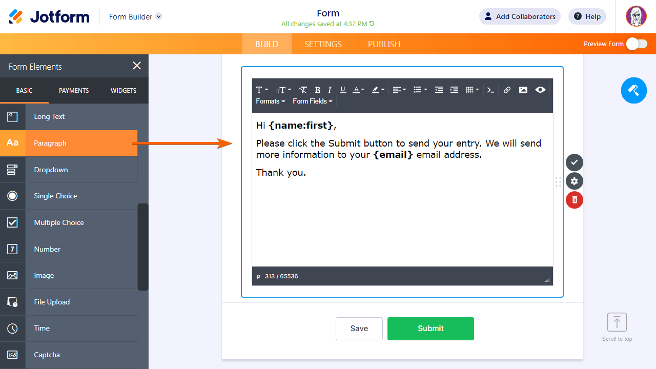Insert an image into the paragraph
Image resolution: width=656 pixels, height=369 pixels.
(x=523, y=90)
